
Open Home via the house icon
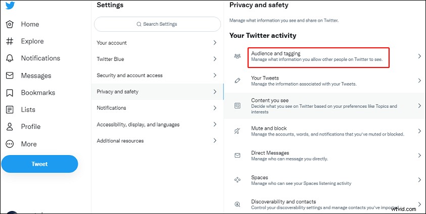10,24
